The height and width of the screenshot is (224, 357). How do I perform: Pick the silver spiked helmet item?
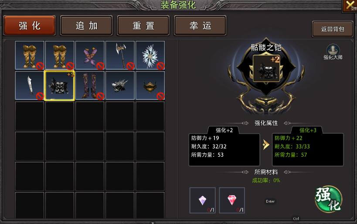120,86
